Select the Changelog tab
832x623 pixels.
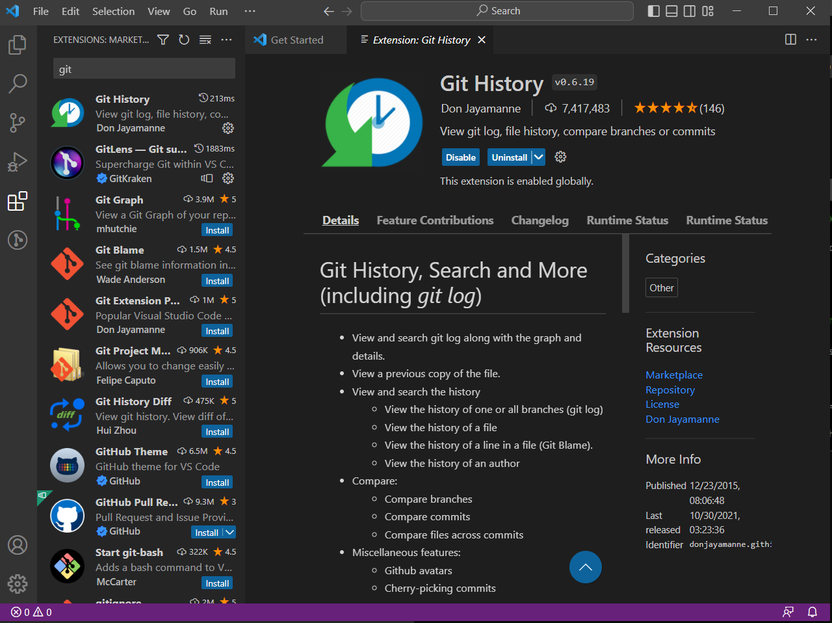pos(540,220)
